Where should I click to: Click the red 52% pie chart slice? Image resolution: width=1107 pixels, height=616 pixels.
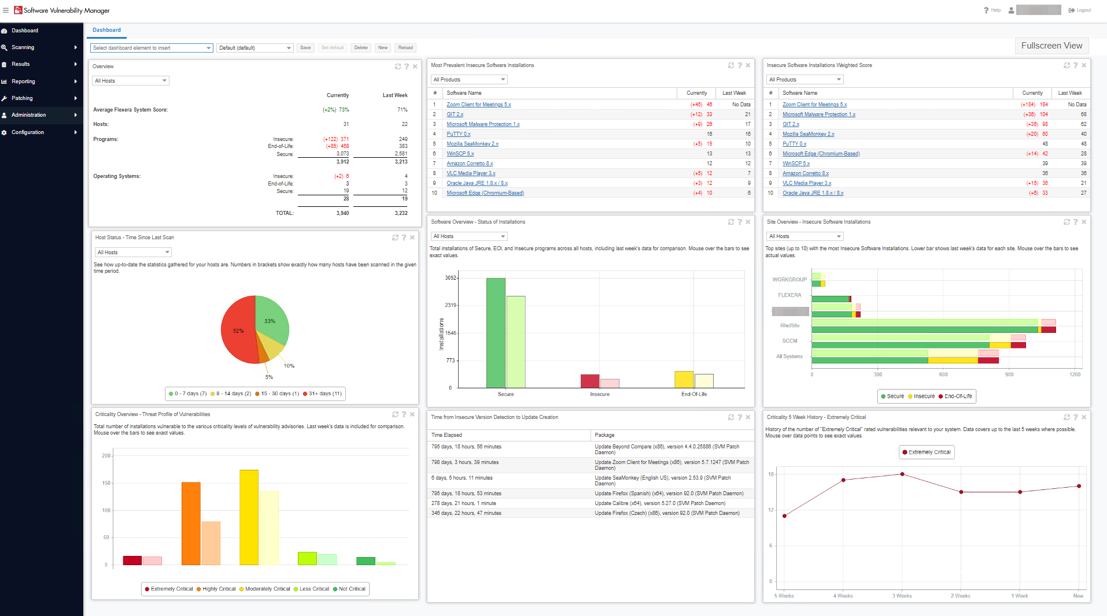[x=237, y=332]
